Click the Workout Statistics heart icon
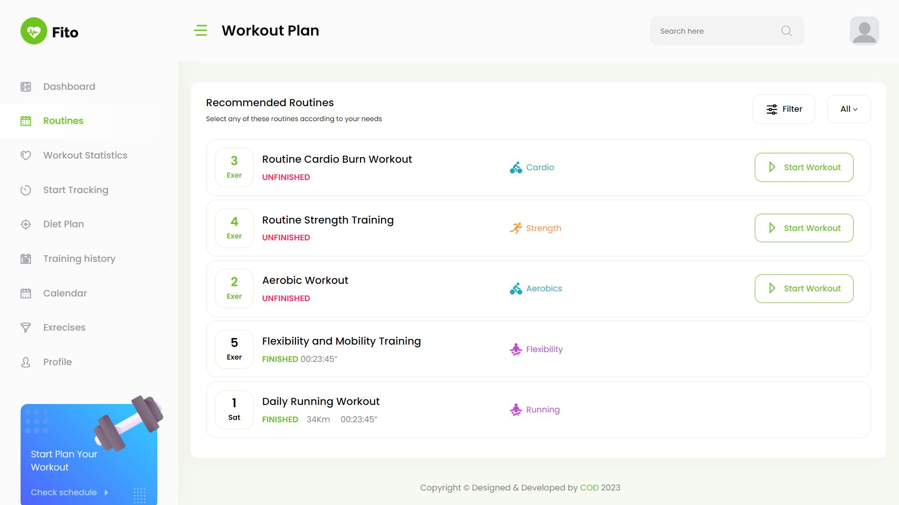Image resolution: width=899 pixels, height=505 pixels. tap(25, 155)
